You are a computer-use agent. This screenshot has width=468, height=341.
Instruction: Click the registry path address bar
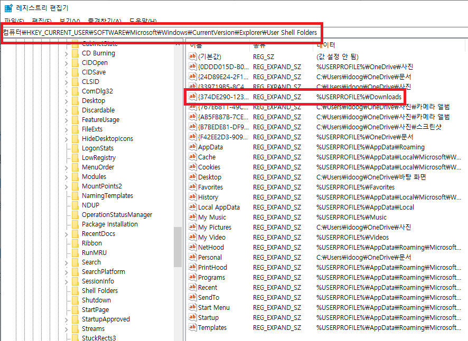tap(161, 33)
